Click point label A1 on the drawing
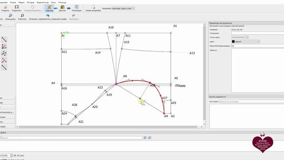 tap(175, 26)
